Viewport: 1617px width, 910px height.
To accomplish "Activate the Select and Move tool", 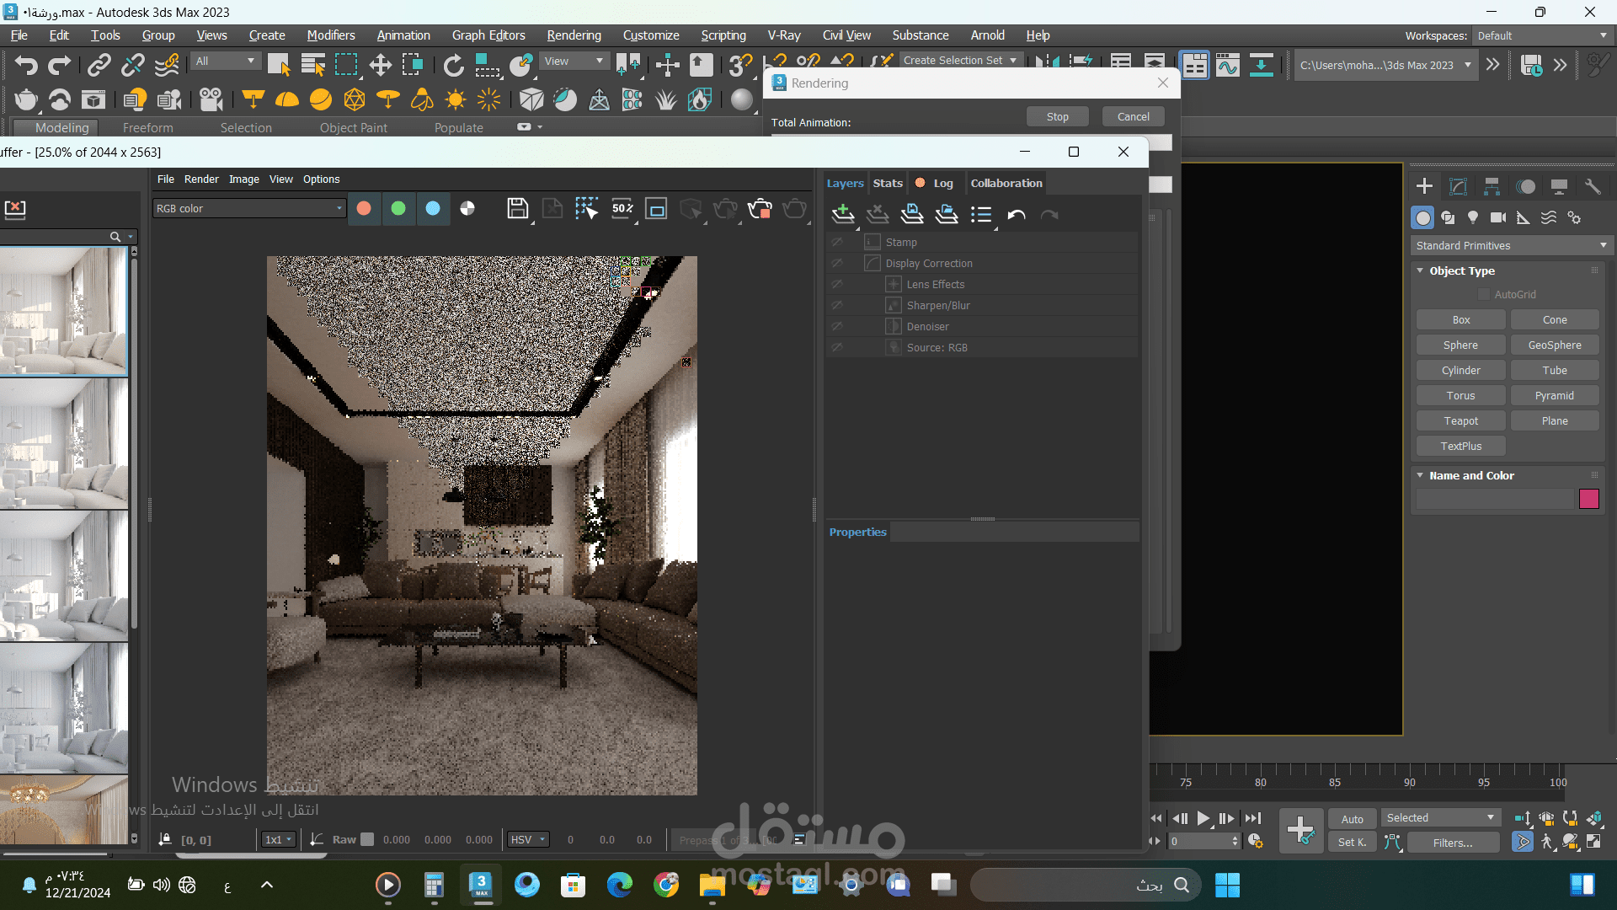I will [x=380, y=65].
